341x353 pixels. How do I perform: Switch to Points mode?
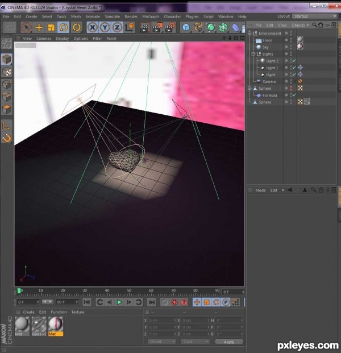coord(7,85)
